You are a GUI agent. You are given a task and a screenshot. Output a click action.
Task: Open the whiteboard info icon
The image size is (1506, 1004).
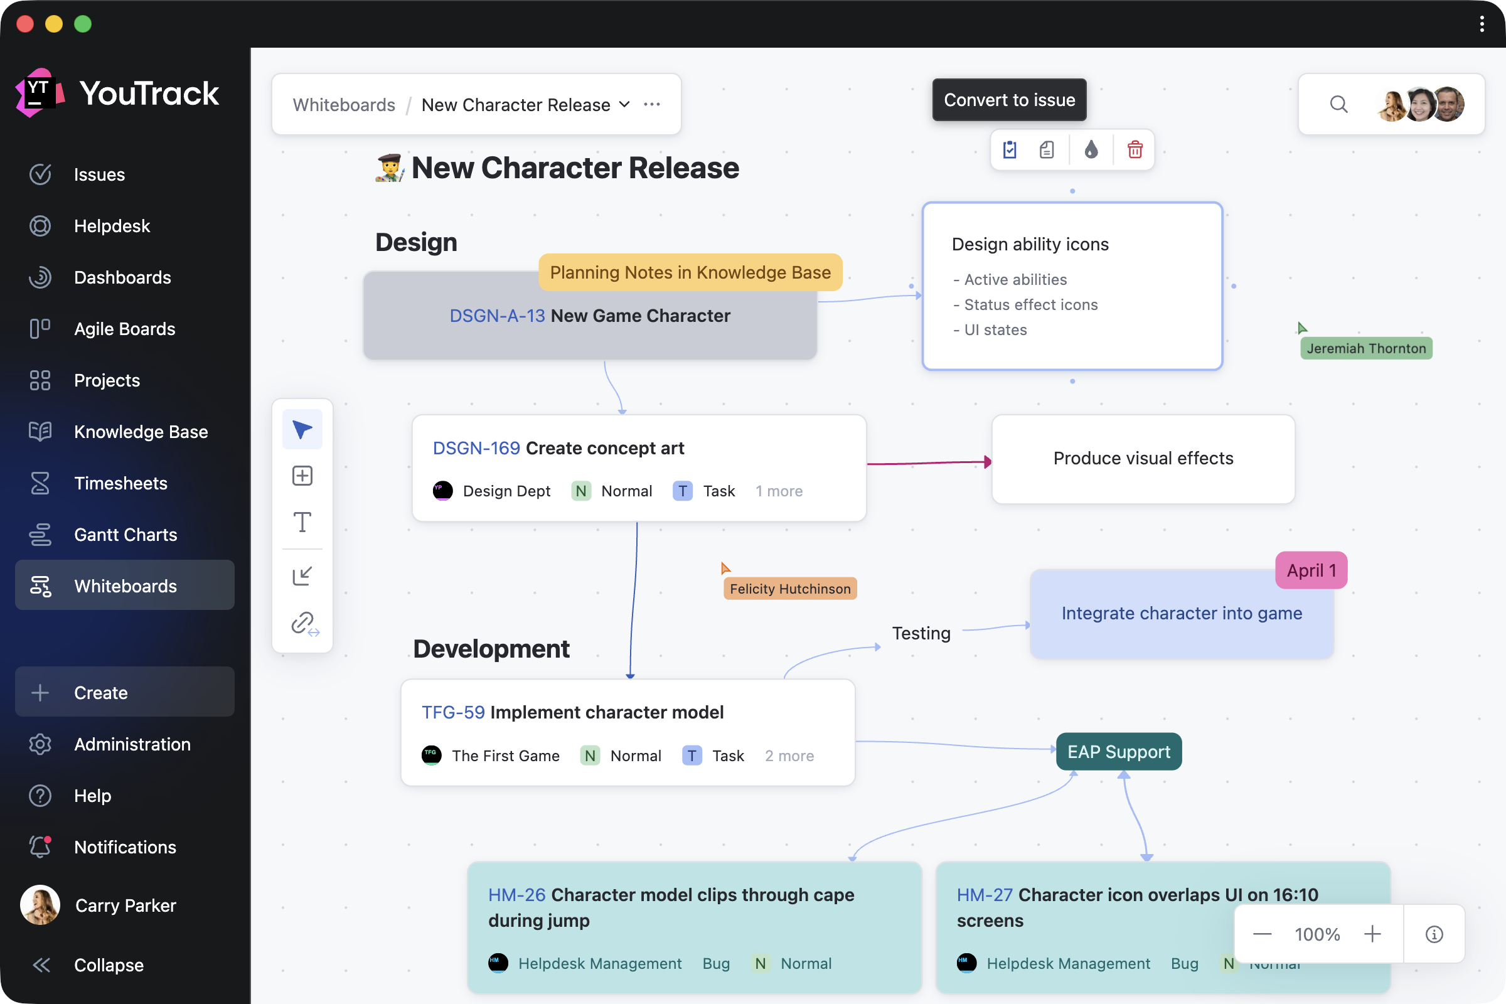click(1434, 934)
